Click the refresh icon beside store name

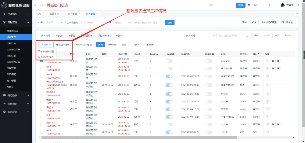[41, 5]
